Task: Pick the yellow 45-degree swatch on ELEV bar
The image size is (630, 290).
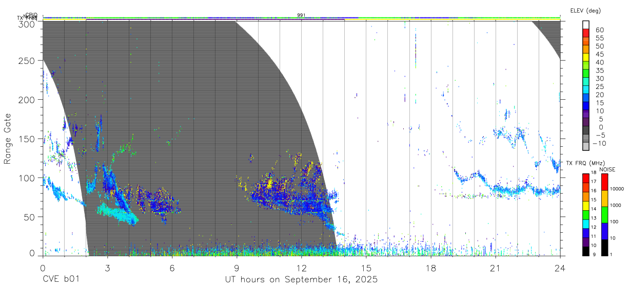Action: tap(586, 57)
